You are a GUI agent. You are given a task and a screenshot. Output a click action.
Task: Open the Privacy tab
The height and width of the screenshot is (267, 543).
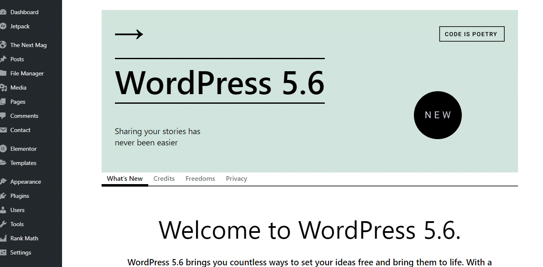pyautogui.click(x=236, y=178)
